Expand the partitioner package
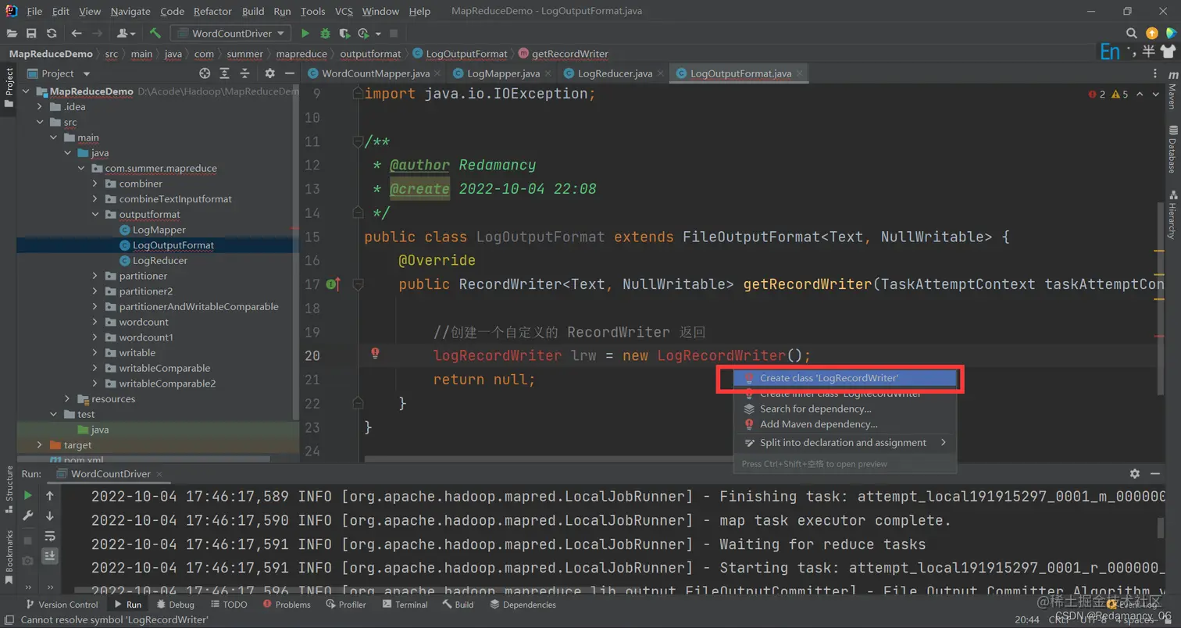This screenshot has width=1181, height=628. pyautogui.click(x=95, y=276)
